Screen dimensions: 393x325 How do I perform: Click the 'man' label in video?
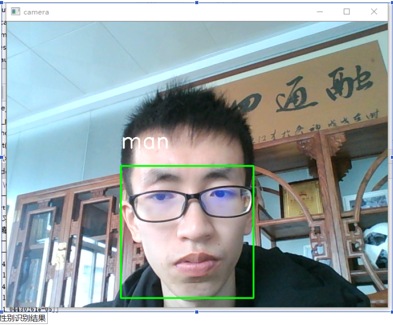point(145,142)
